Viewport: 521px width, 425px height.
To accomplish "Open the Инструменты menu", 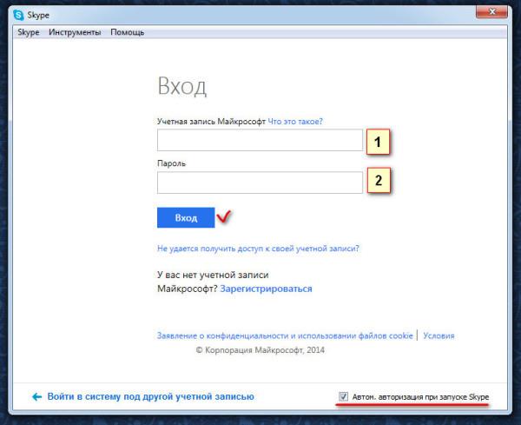I will pyautogui.click(x=75, y=32).
